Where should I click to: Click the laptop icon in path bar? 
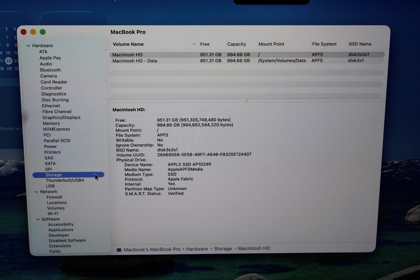click(119, 250)
